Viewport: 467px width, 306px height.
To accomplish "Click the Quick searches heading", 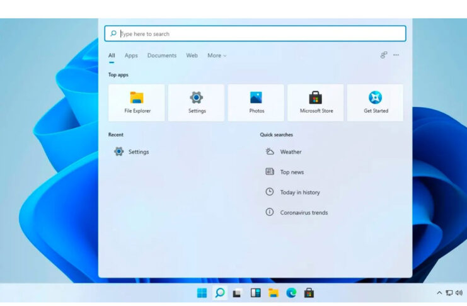I will pyautogui.click(x=277, y=135).
